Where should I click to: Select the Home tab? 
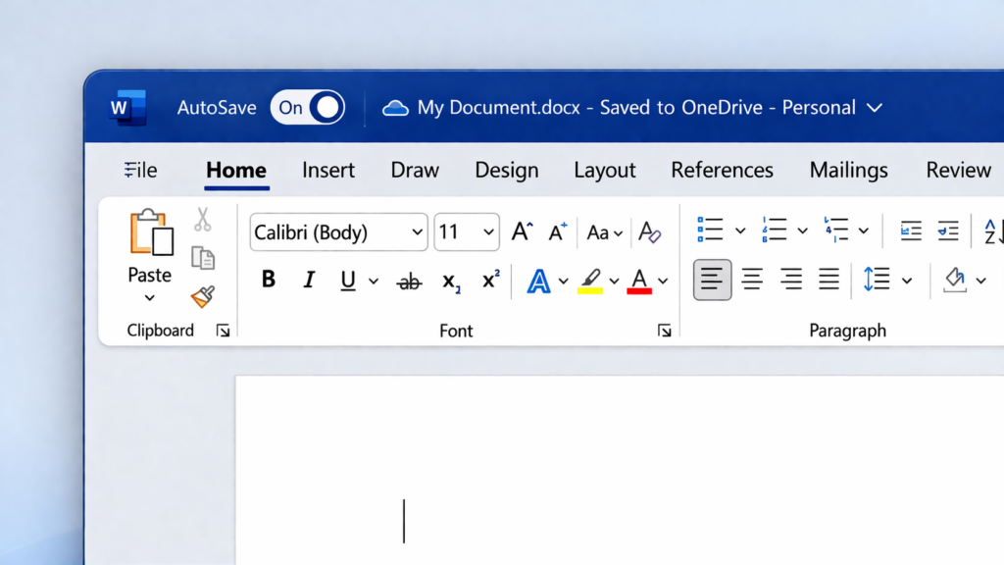236,170
